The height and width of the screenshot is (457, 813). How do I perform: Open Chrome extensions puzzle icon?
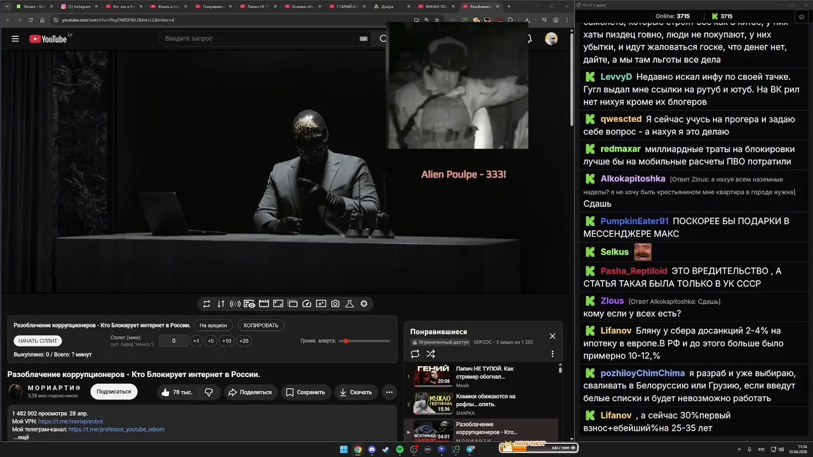point(510,20)
